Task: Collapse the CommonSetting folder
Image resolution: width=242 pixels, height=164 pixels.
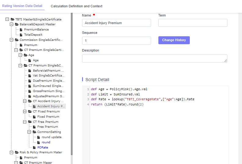Action: [x=29, y=132]
